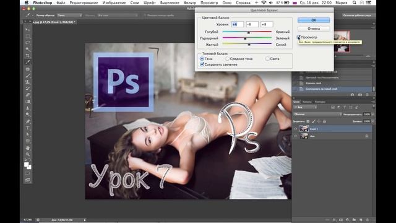Select the Crop tool
This screenshot has height=223, width=396.
coord(27,56)
